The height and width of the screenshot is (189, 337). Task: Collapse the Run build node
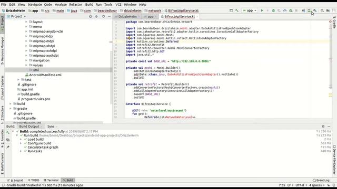coord(17,135)
